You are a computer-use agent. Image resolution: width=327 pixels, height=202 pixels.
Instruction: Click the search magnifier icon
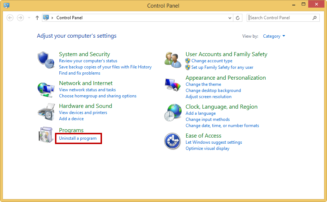314,18
